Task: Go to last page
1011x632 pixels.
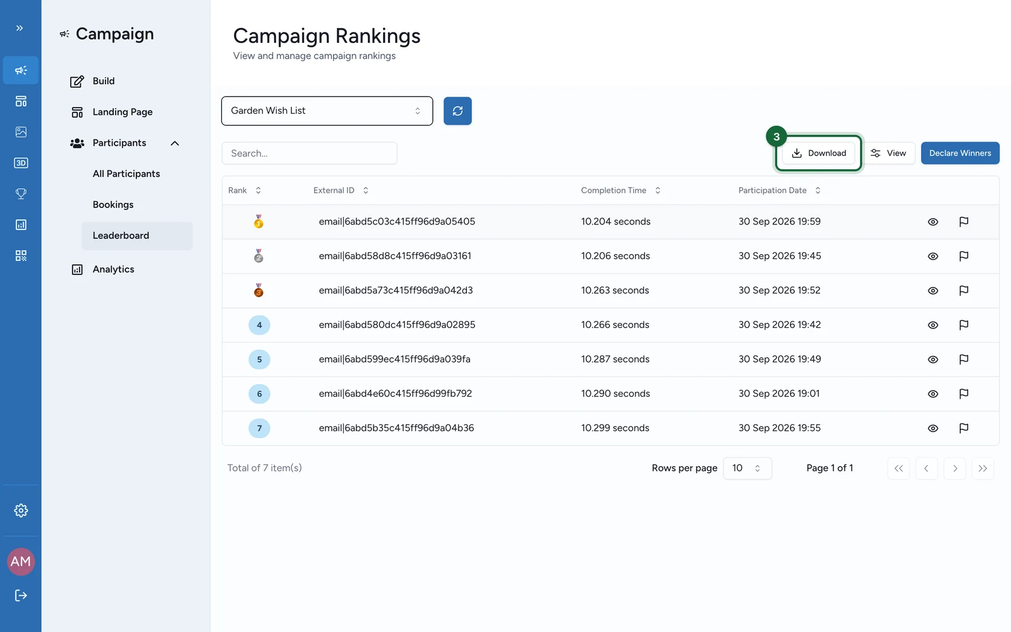Action: [x=983, y=468]
